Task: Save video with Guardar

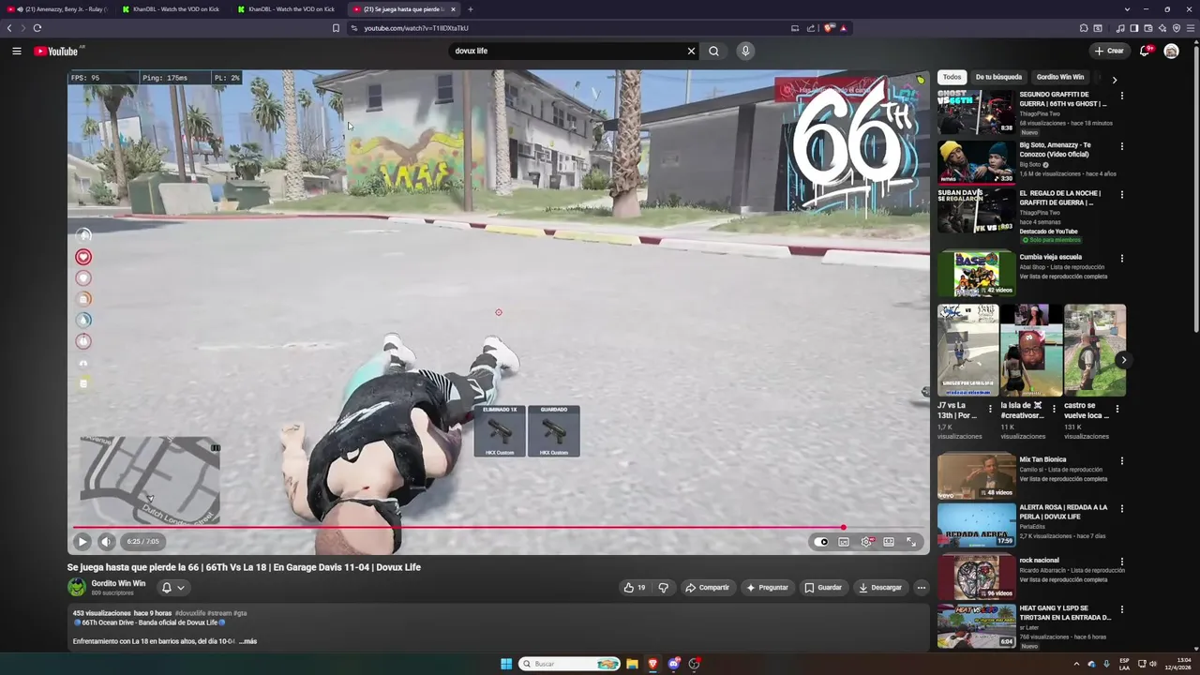Action: [x=822, y=588]
